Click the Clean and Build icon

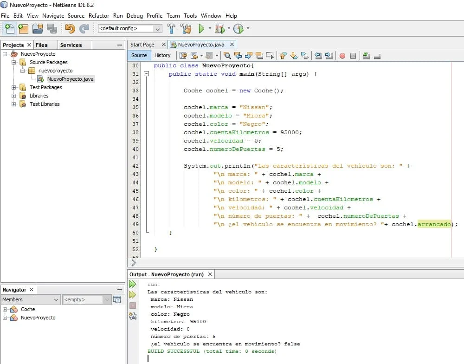[186, 29]
